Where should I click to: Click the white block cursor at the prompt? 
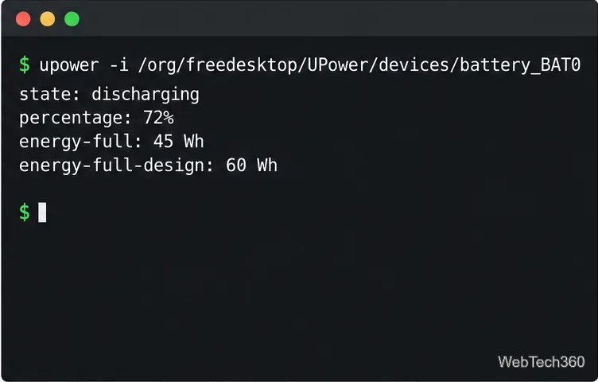[42, 212]
